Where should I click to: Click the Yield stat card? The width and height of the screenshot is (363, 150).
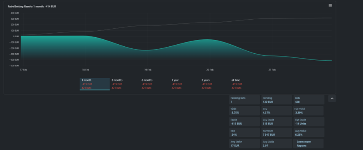245,111
